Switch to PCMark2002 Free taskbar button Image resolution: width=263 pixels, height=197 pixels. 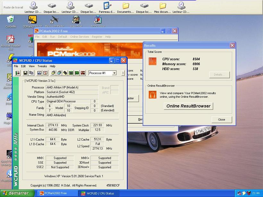[x=57, y=193]
